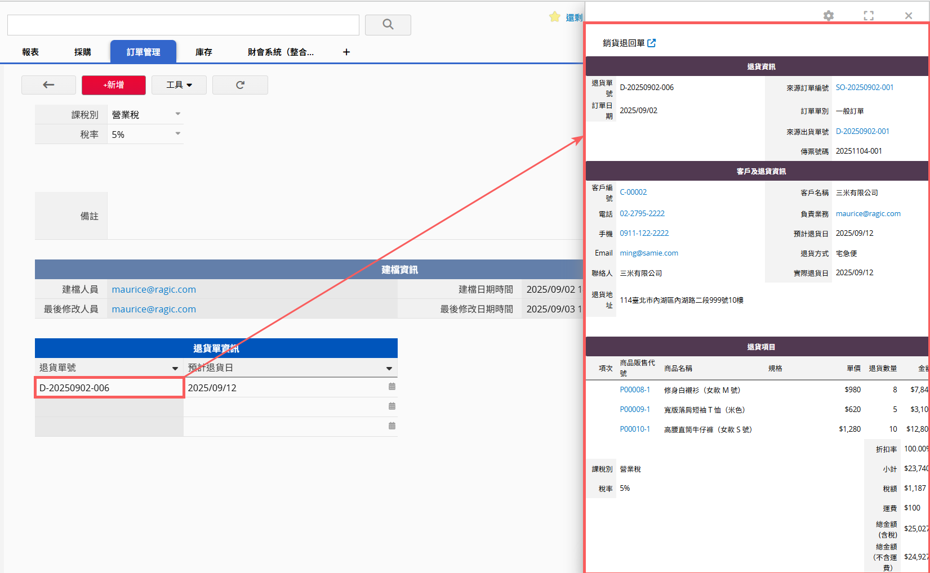Click customer number link C-00002

point(633,192)
